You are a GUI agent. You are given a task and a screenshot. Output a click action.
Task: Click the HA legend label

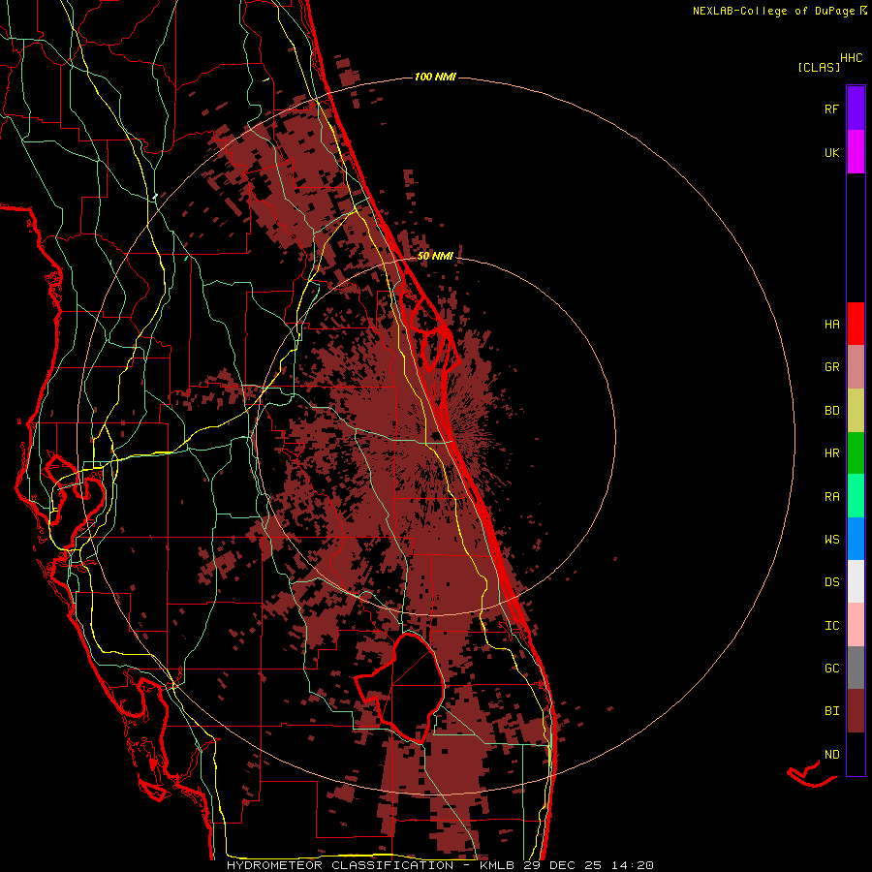[x=832, y=324]
